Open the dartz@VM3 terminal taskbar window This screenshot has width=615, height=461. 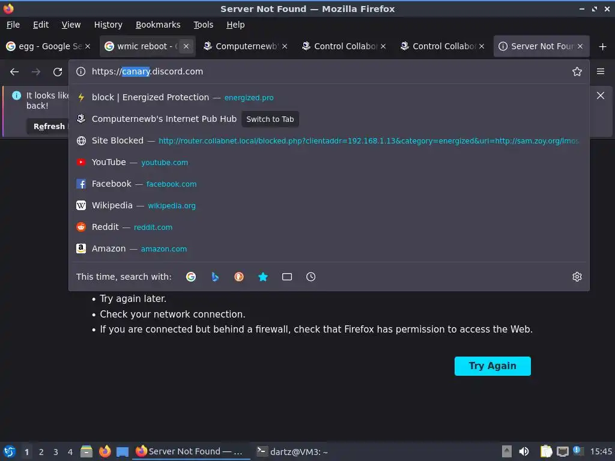click(292, 451)
